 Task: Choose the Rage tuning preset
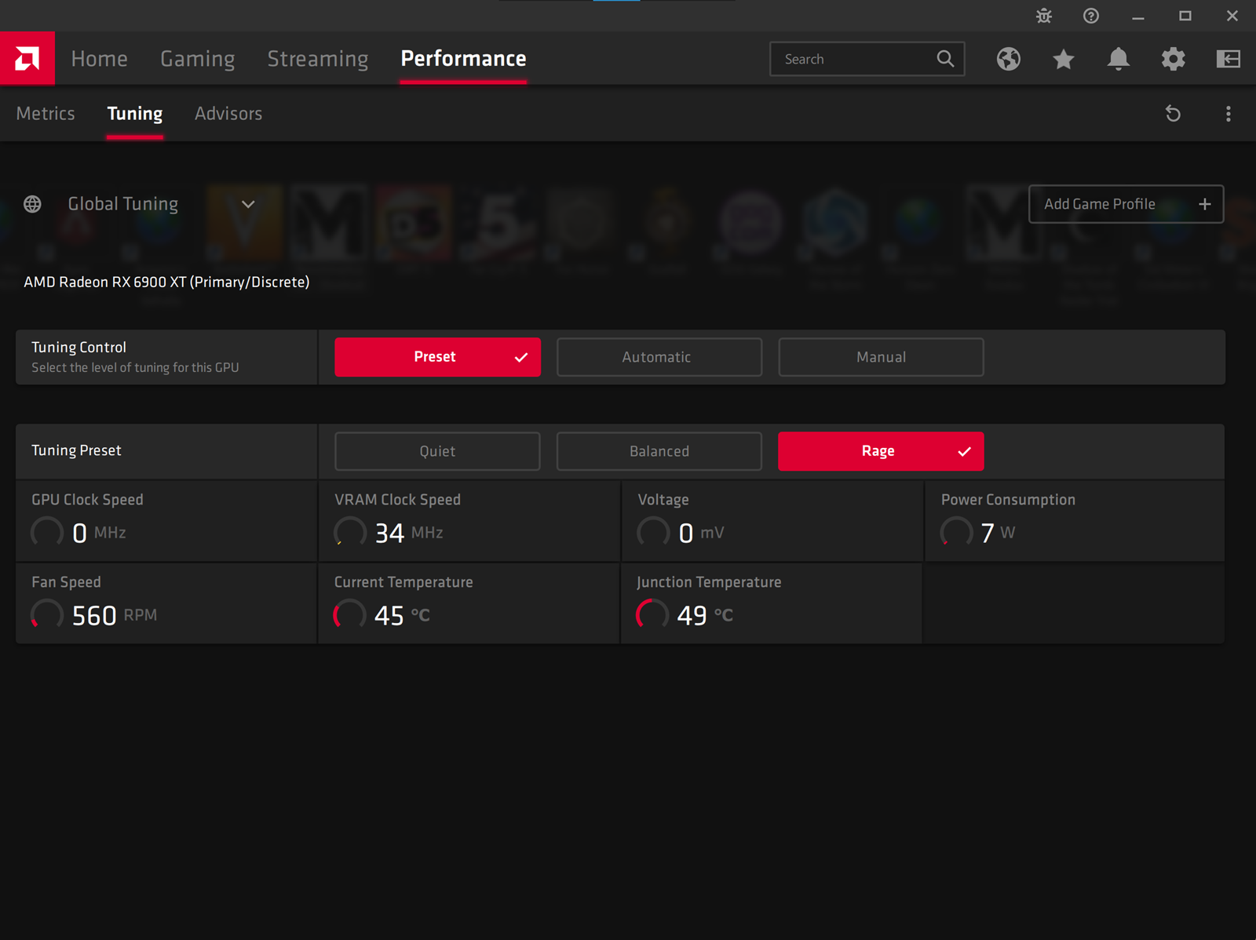tap(881, 451)
